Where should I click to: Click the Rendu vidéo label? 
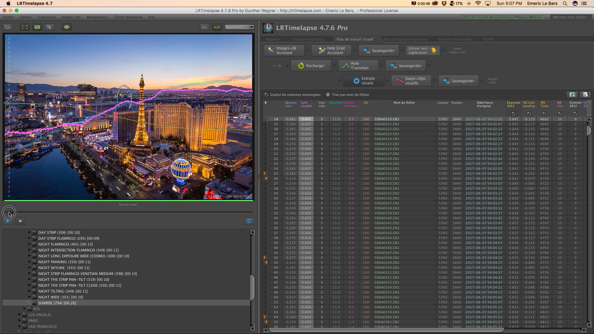pos(492,81)
